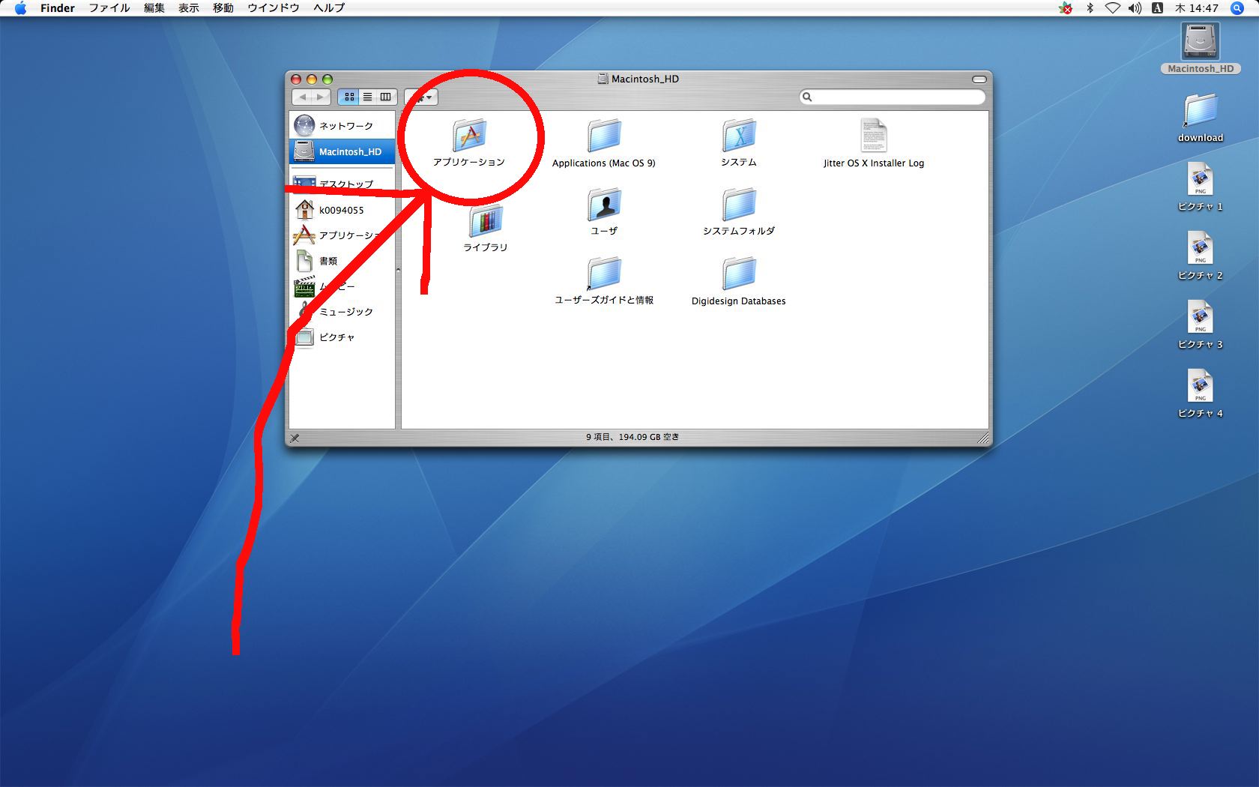
Task: Click the 木 14:47 menu bar clock
Action: click(x=1197, y=8)
